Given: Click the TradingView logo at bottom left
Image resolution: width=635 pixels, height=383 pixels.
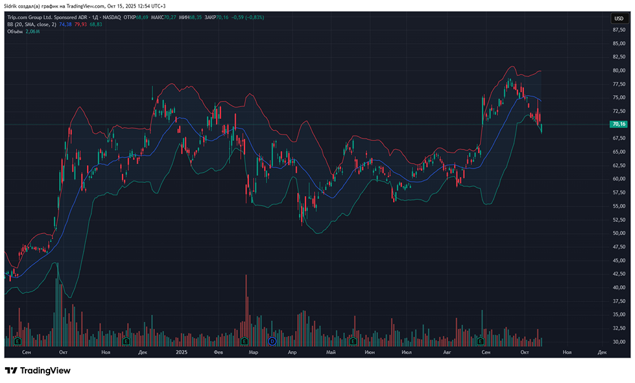Looking at the screenshot, I should pos(37,371).
